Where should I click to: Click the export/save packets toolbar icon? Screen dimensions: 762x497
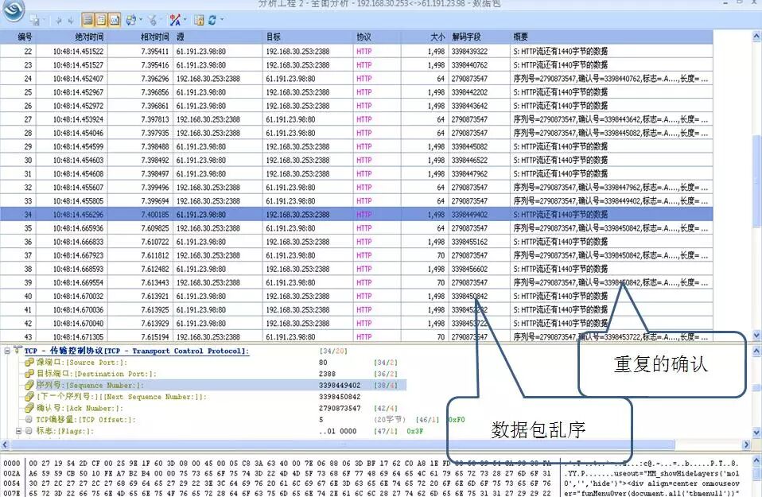tap(35, 20)
